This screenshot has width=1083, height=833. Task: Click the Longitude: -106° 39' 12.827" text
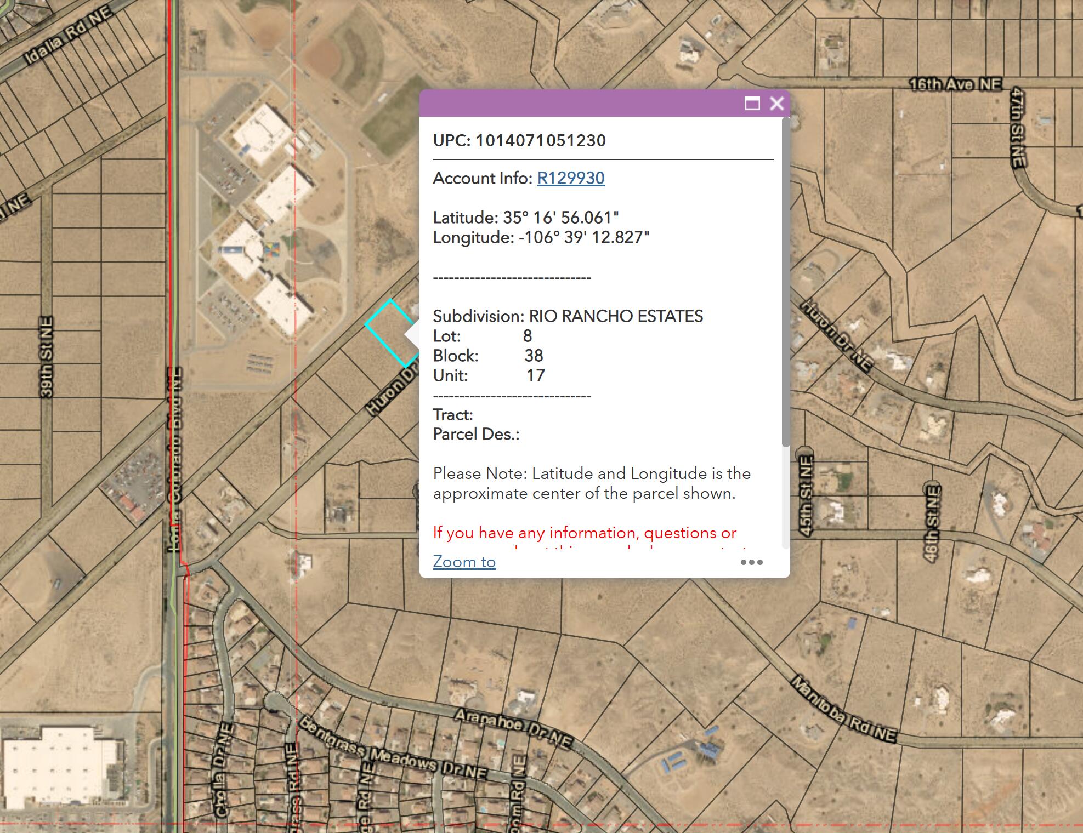tap(541, 237)
